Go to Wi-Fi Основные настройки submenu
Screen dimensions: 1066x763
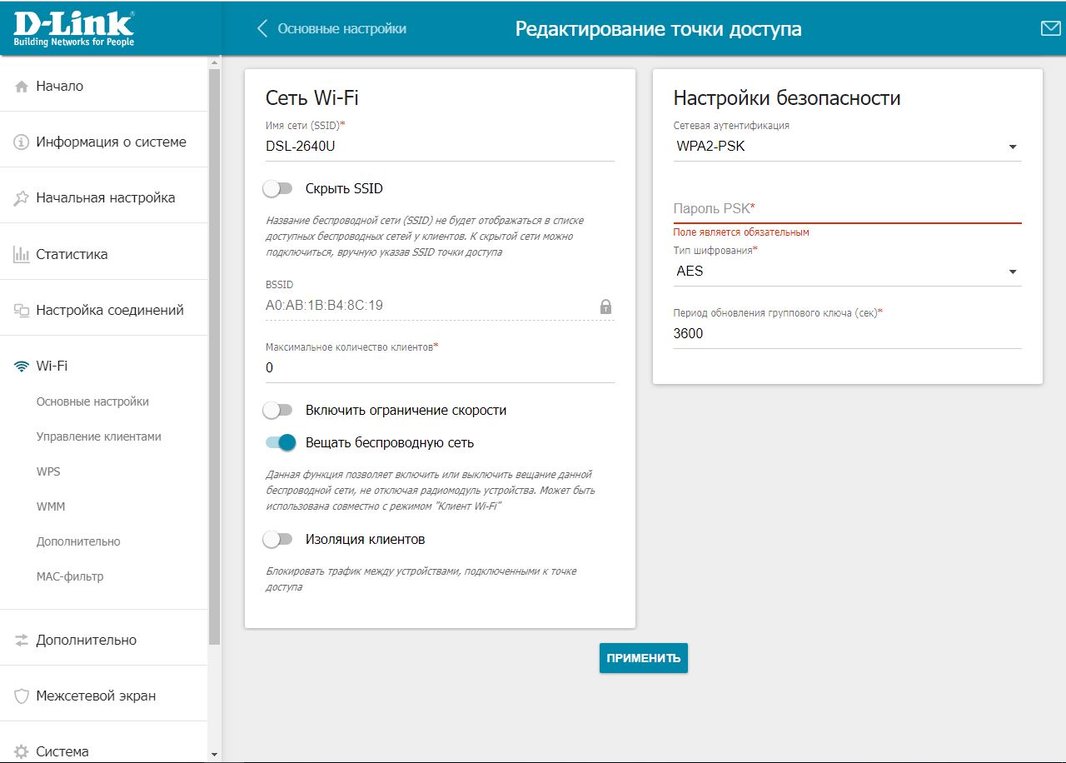tap(92, 401)
